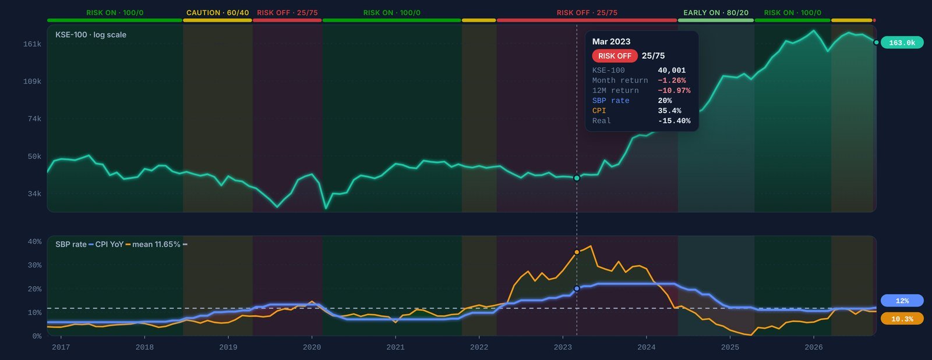Click the CPI YoY legend entry
This screenshot has width=932, height=360.
(x=112, y=244)
